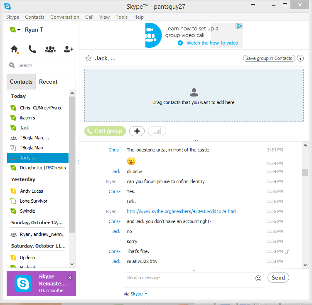Click the Search magnifier icon
The height and width of the screenshot is (305, 312).
click(12, 65)
